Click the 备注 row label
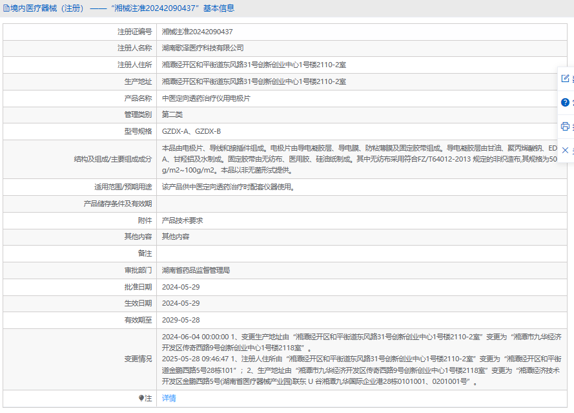Viewport: 574px width, 413px height. pyautogui.click(x=145, y=253)
